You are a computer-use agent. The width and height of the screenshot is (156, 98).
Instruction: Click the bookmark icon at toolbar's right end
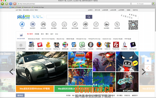(154, 4)
